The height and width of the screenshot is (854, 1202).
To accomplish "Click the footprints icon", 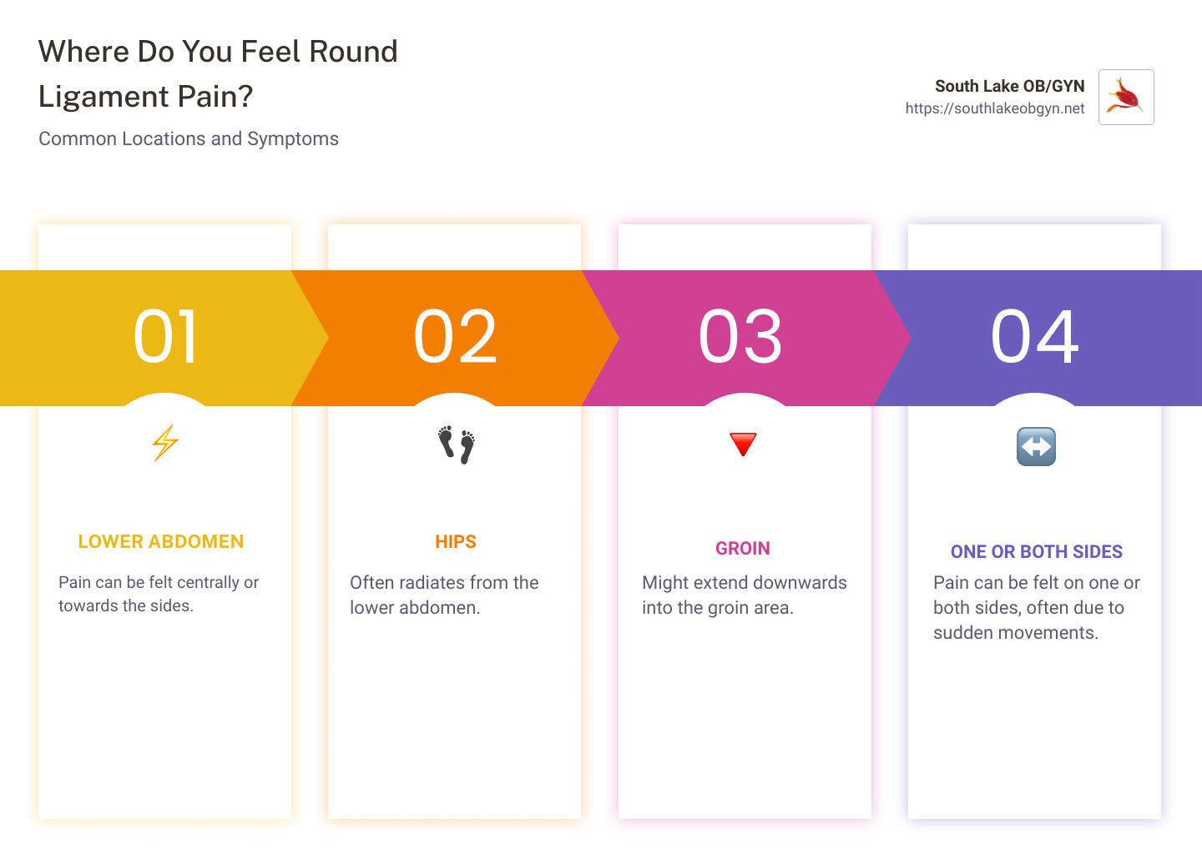I will tap(456, 445).
